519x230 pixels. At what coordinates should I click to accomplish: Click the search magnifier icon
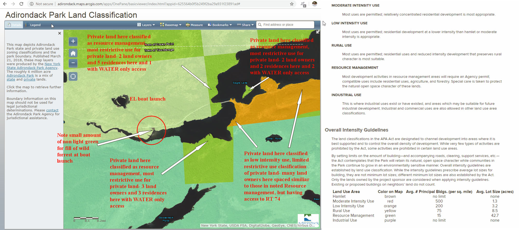point(260,25)
